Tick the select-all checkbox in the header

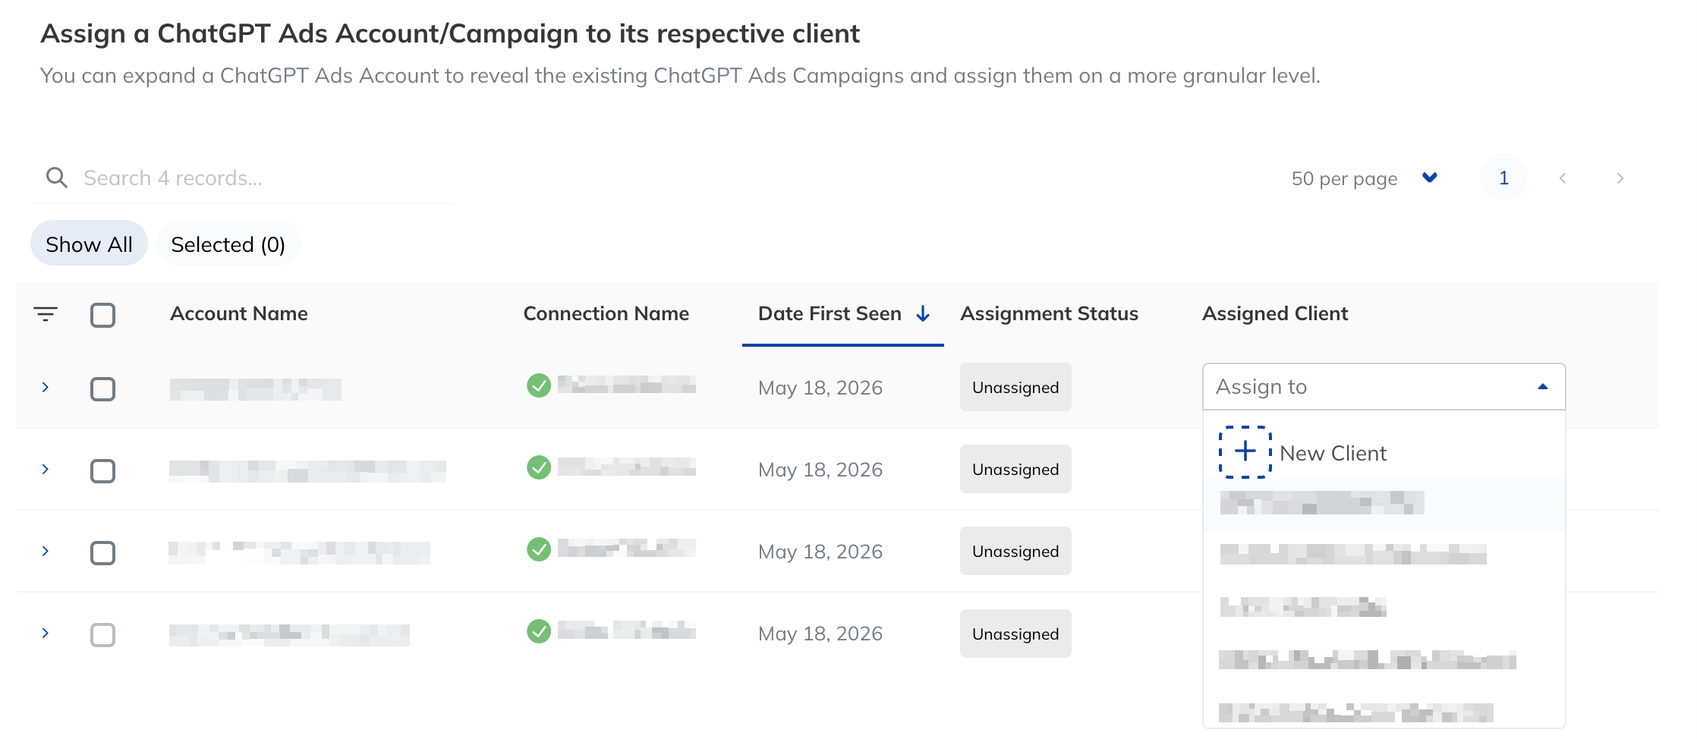(102, 315)
